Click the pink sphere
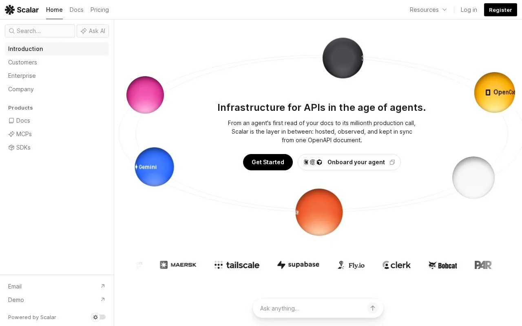The width and height of the screenshot is (522, 326). (145, 95)
